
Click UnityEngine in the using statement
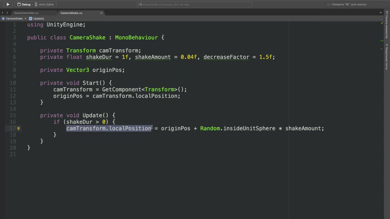point(65,25)
